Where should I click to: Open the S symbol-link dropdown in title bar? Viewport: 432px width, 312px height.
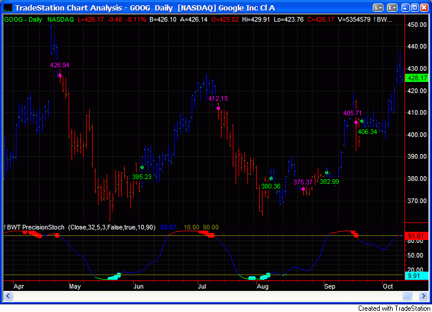(x=378, y=8)
